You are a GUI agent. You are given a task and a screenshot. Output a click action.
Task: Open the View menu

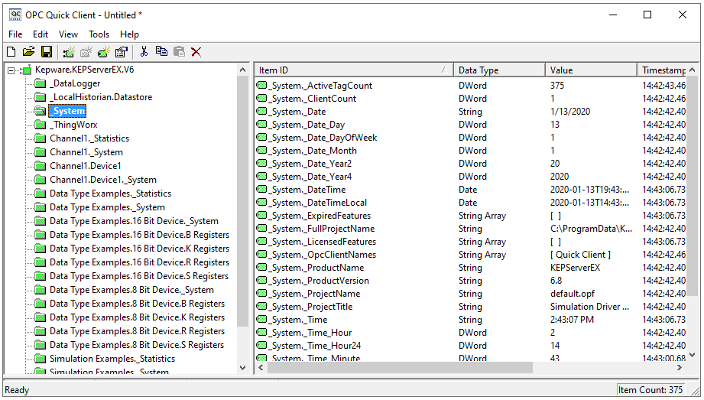pyautogui.click(x=68, y=34)
